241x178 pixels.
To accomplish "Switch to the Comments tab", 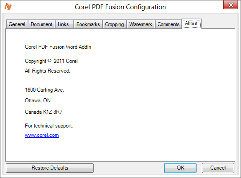I will pos(169,24).
